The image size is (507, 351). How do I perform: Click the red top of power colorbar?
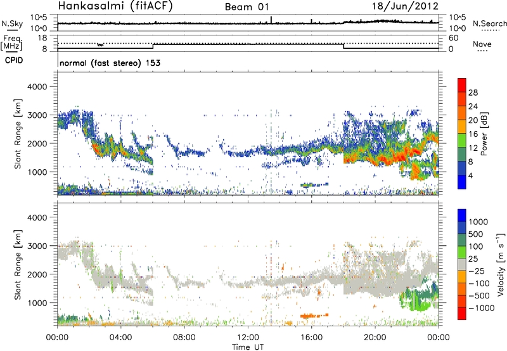click(x=462, y=85)
